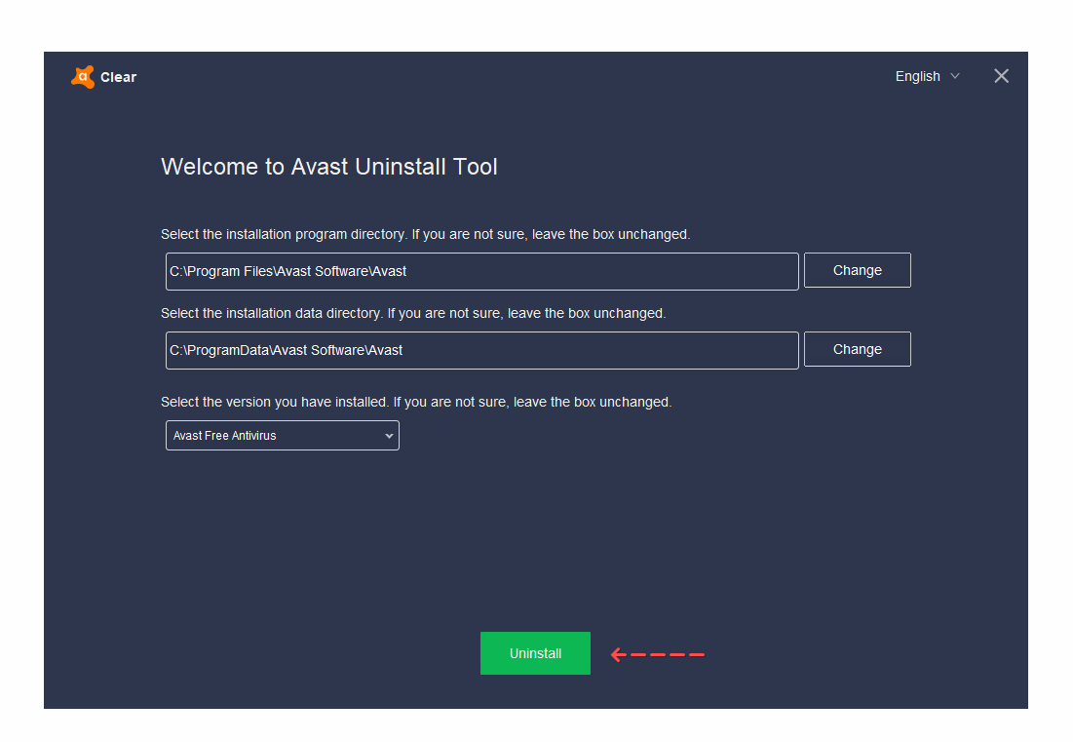Click 'Select the installation data directory' text
This screenshot has height=742, width=1073.
click(x=270, y=313)
